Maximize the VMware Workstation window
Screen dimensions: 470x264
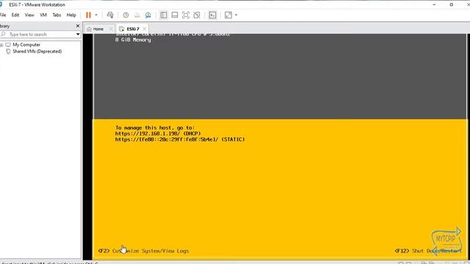coord(452,4)
